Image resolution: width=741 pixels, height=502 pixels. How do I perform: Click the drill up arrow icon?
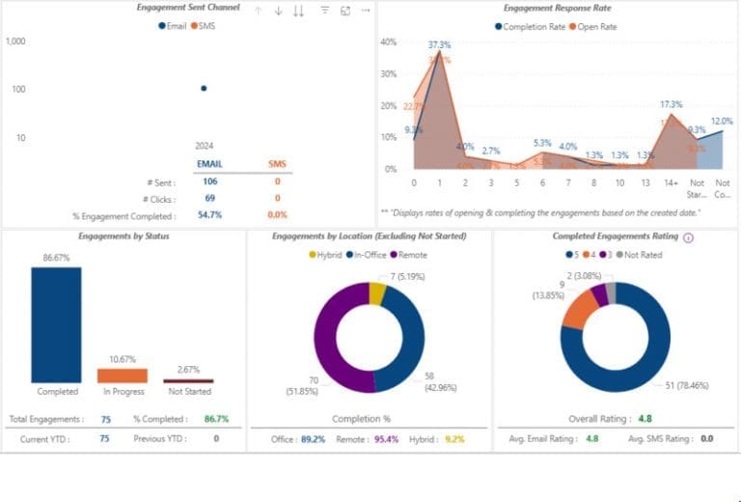pyautogui.click(x=259, y=11)
